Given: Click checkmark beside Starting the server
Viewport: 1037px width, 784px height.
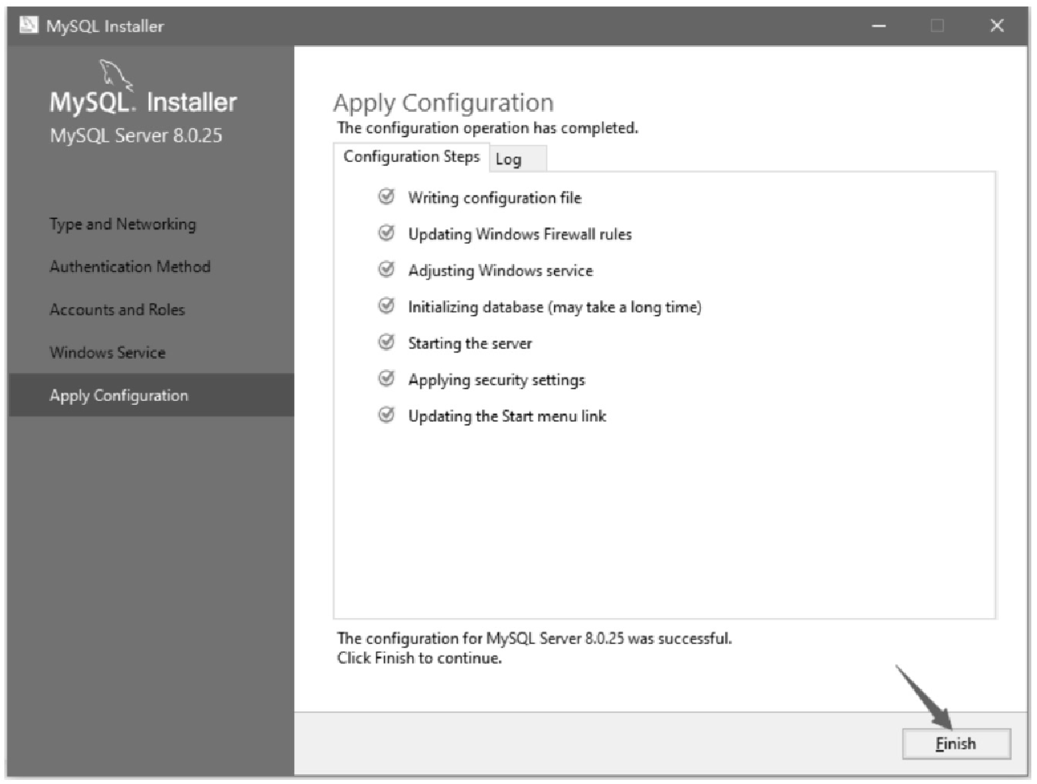Looking at the screenshot, I should 386,343.
